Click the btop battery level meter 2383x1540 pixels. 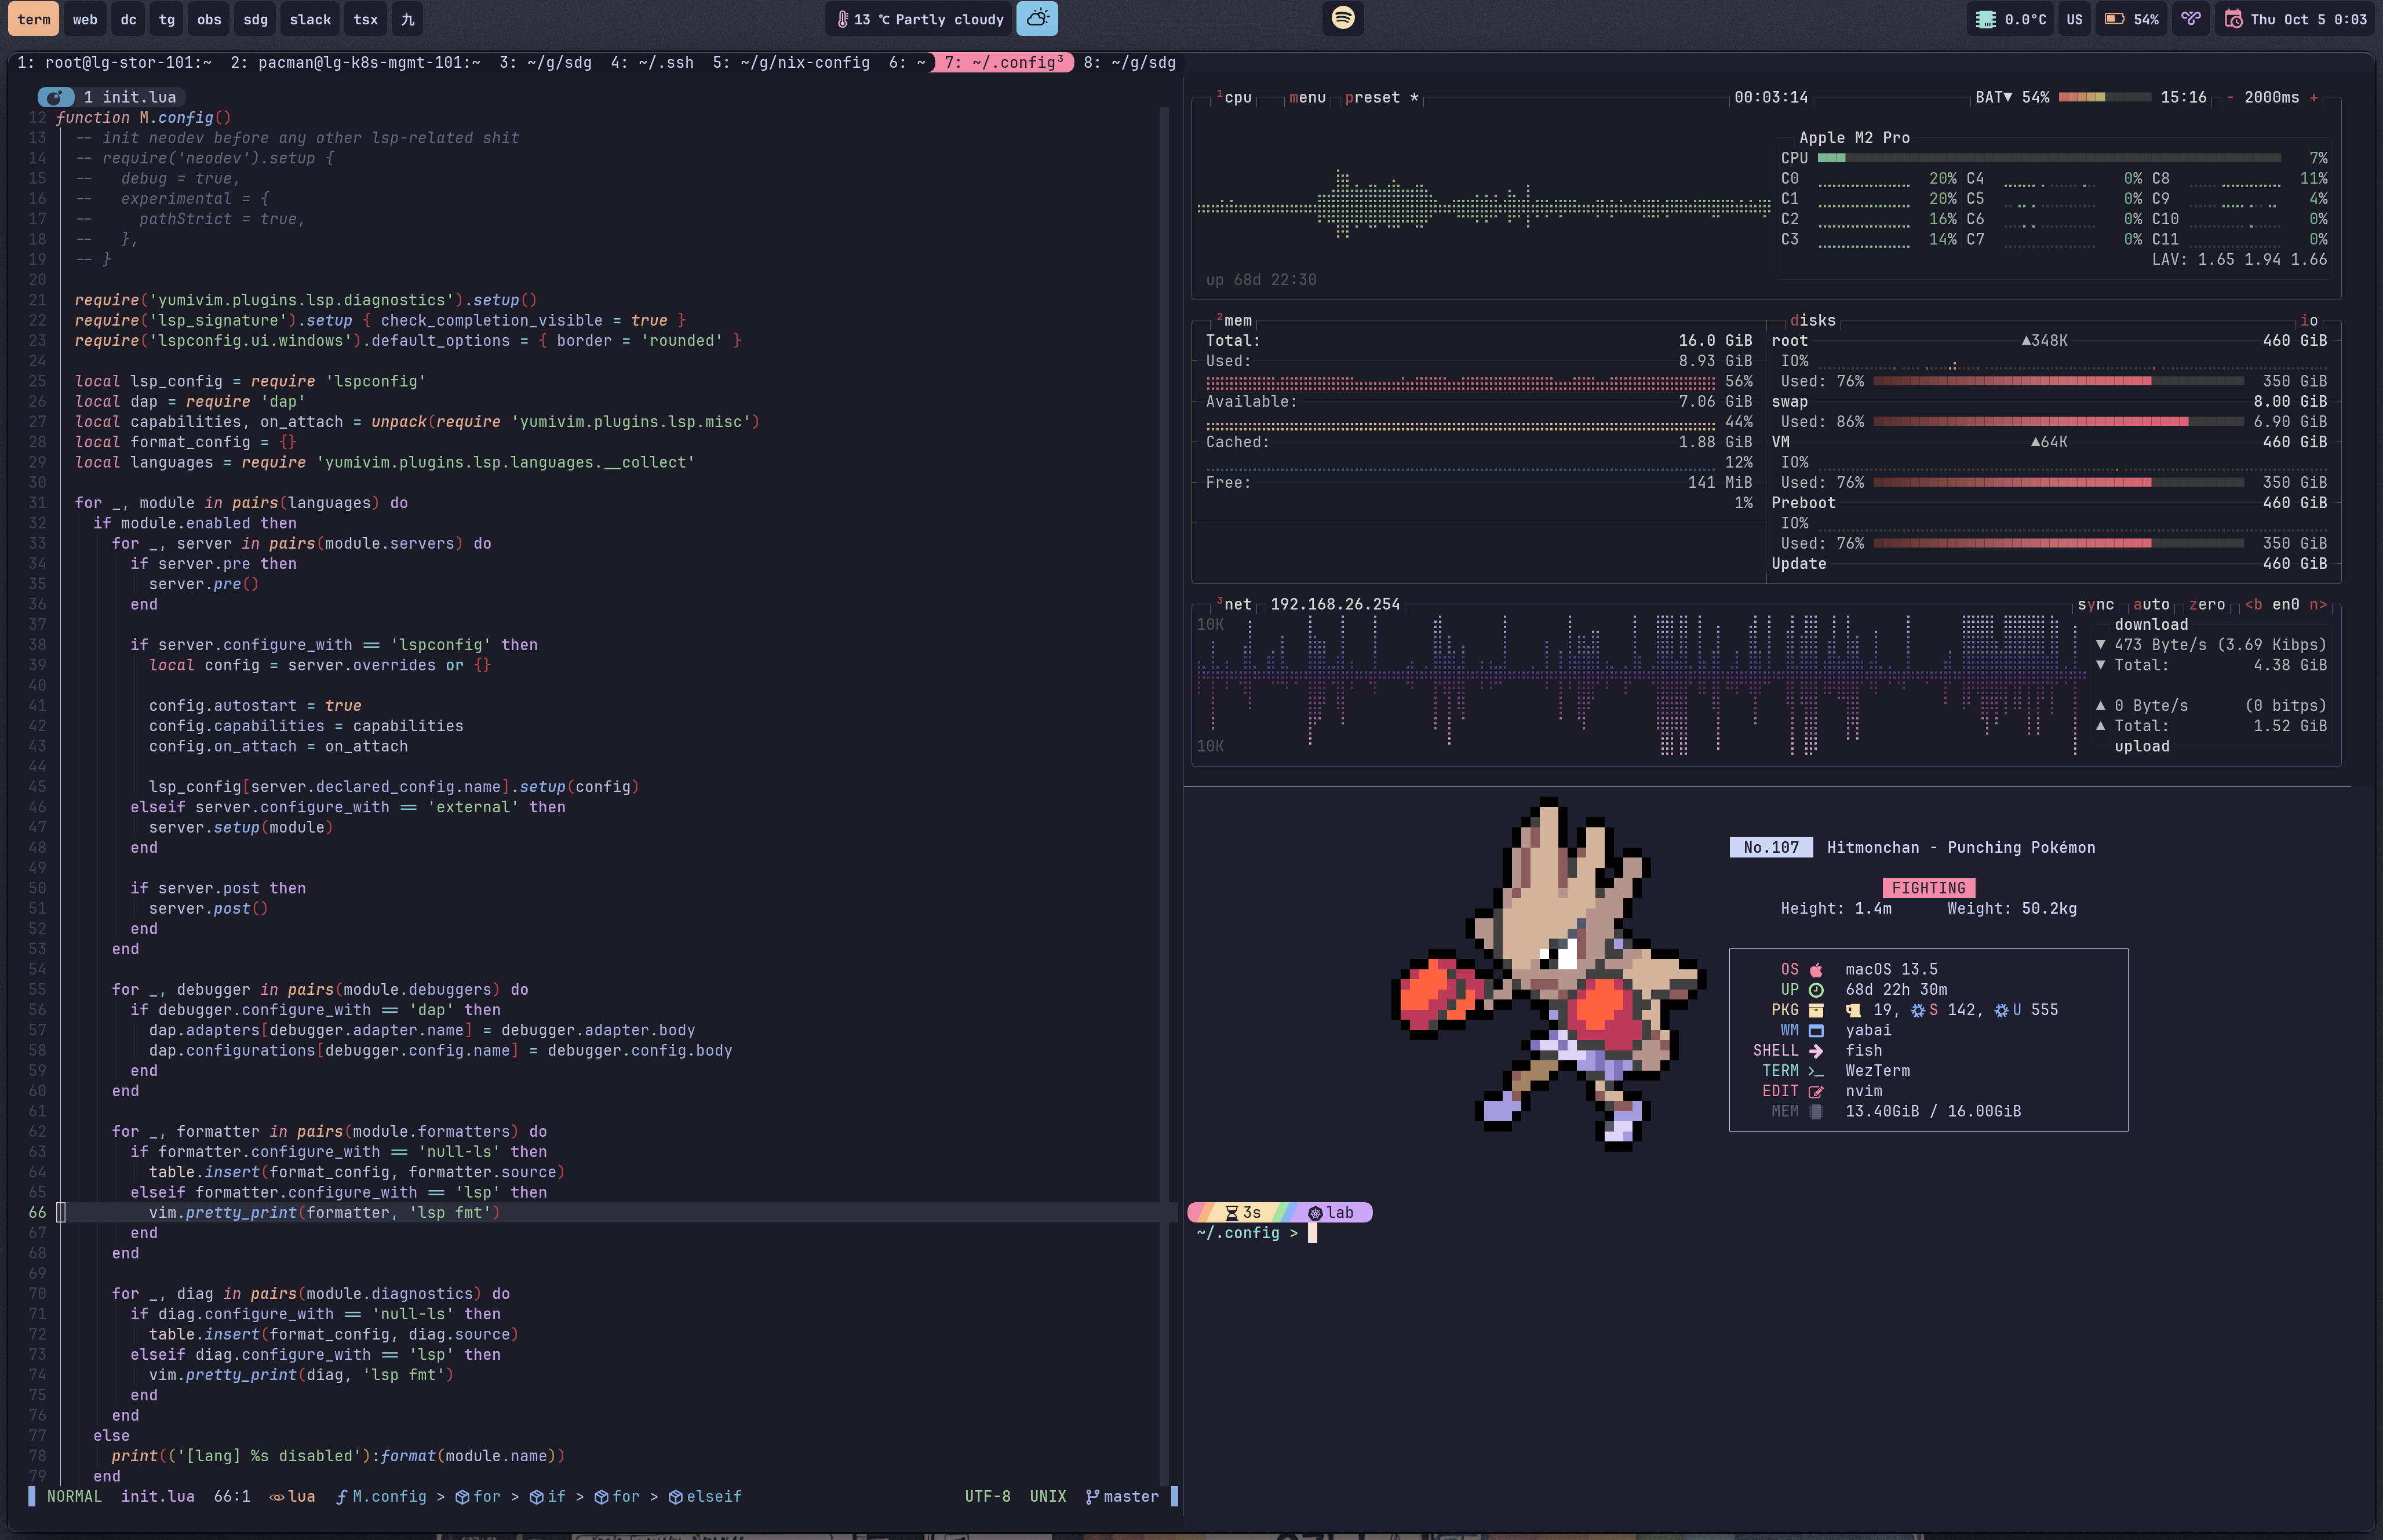2105,97
